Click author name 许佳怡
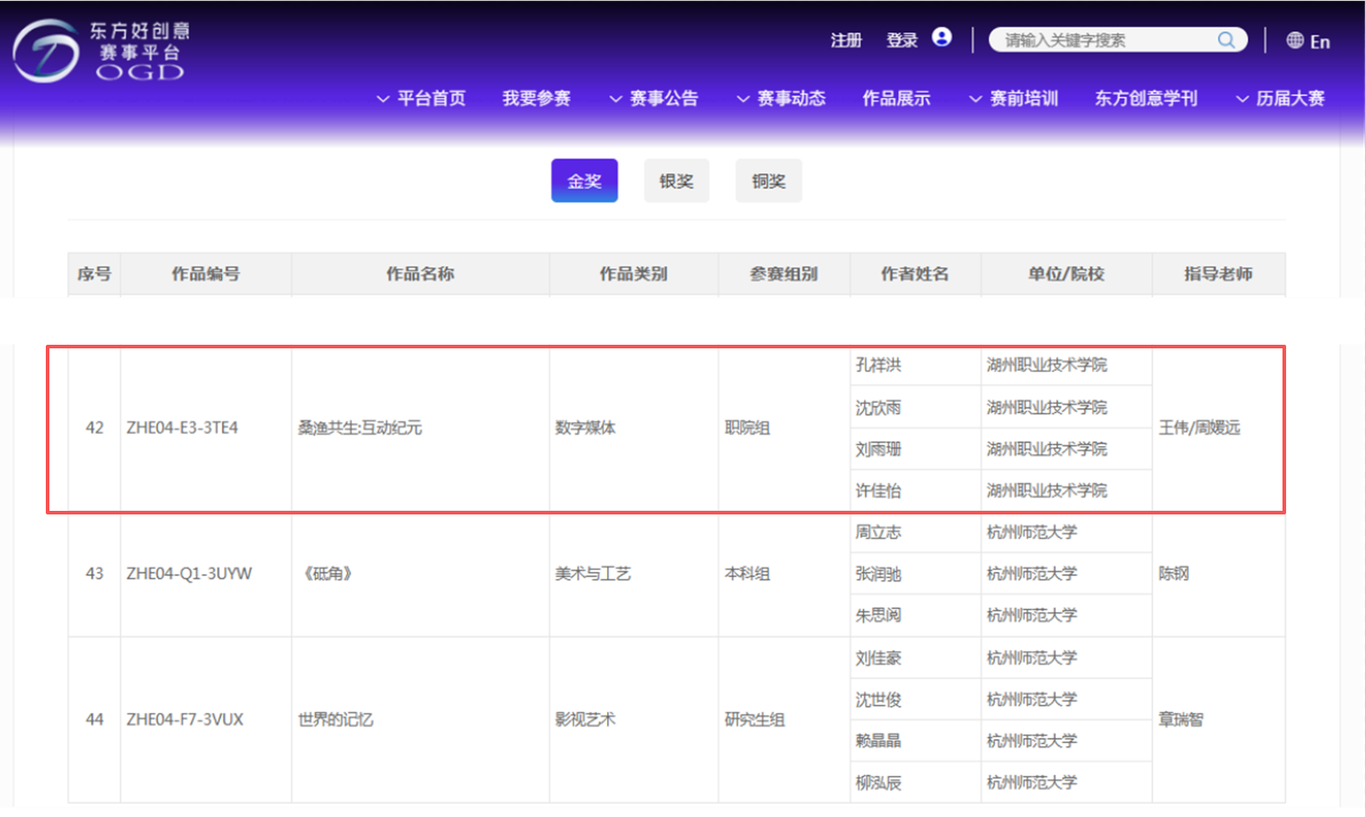Image resolution: width=1366 pixels, height=817 pixels. (878, 490)
